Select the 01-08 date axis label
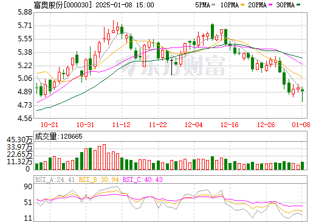 pos(301,125)
